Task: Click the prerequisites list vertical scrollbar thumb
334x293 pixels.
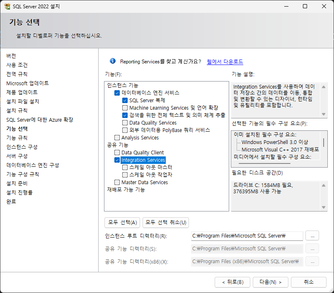Action: pos(324,142)
